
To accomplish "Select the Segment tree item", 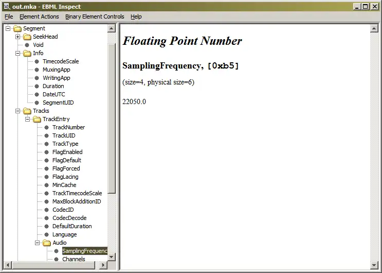I will [34, 28].
